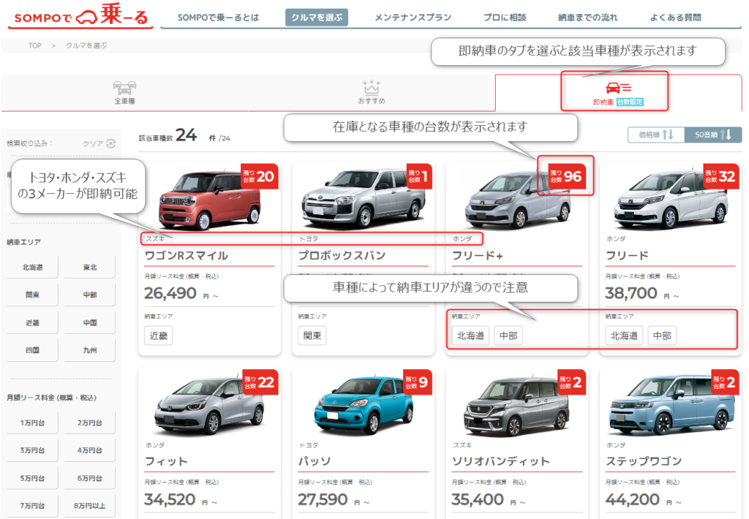The width and height of the screenshot is (749, 519).
Task: Filter delivery area by 東北
Action: pos(90,268)
